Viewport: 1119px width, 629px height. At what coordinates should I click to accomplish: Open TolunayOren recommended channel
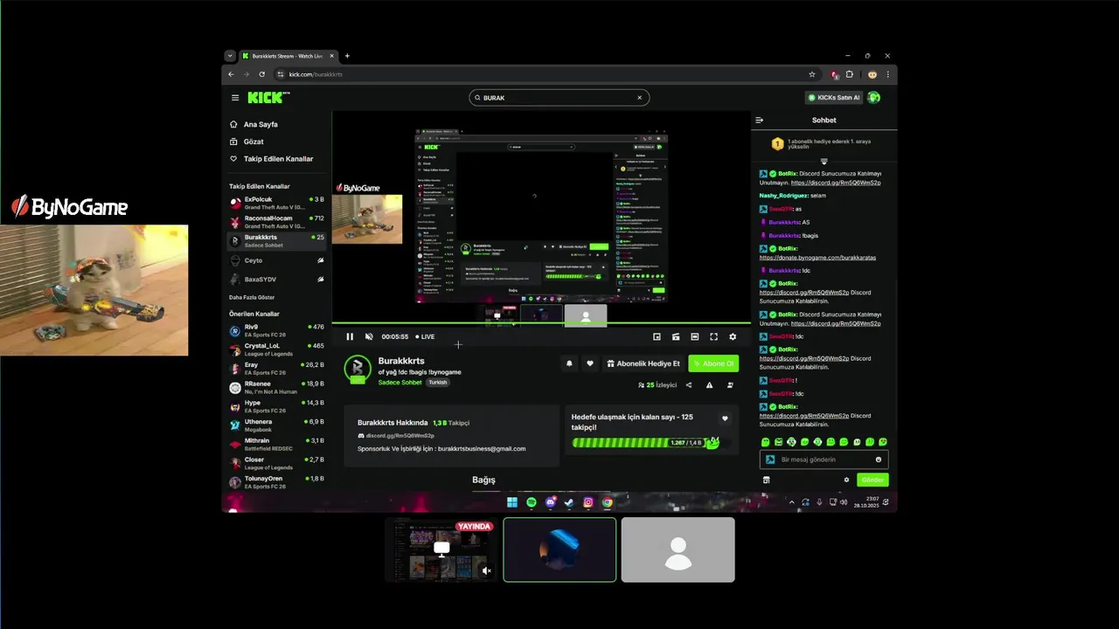pyautogui.click(x=277, y=482)
